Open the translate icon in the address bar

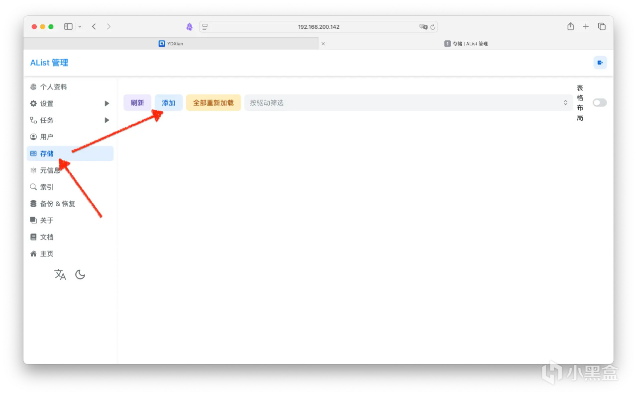[423, 27]
